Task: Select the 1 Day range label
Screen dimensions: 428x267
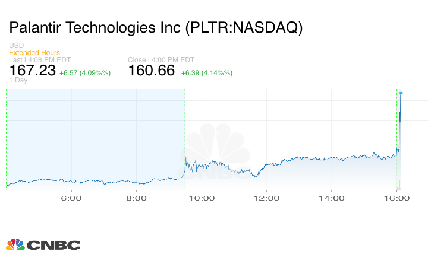Action: [x=18, y=81]
